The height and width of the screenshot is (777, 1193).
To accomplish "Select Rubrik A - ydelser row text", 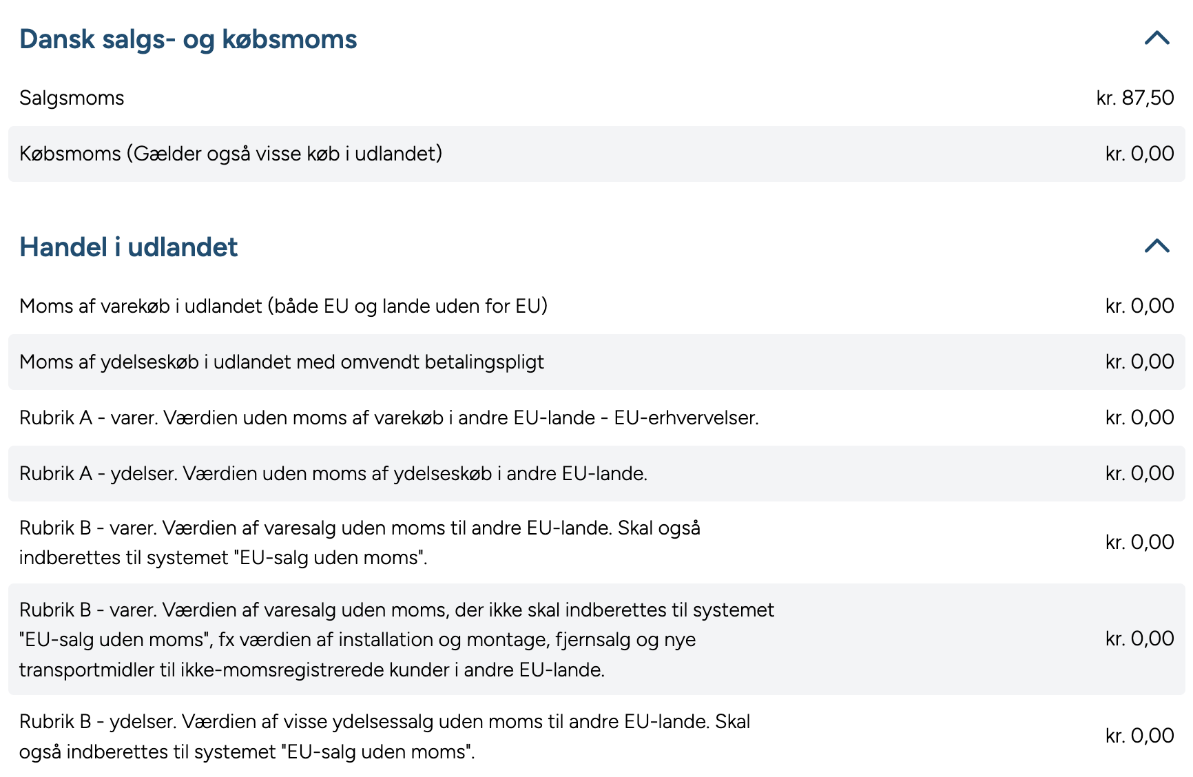I will (333, 473).
